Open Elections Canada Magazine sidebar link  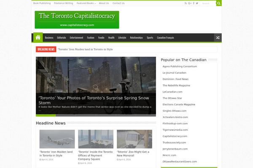pyautogui.click(x=179, y=105)
